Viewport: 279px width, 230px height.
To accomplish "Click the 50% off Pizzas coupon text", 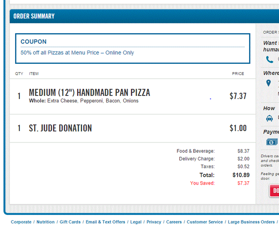I will pyautogui.click(x=77, y=53).
